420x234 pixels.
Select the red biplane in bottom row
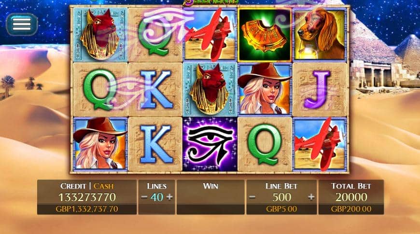[x=320, y=144]
